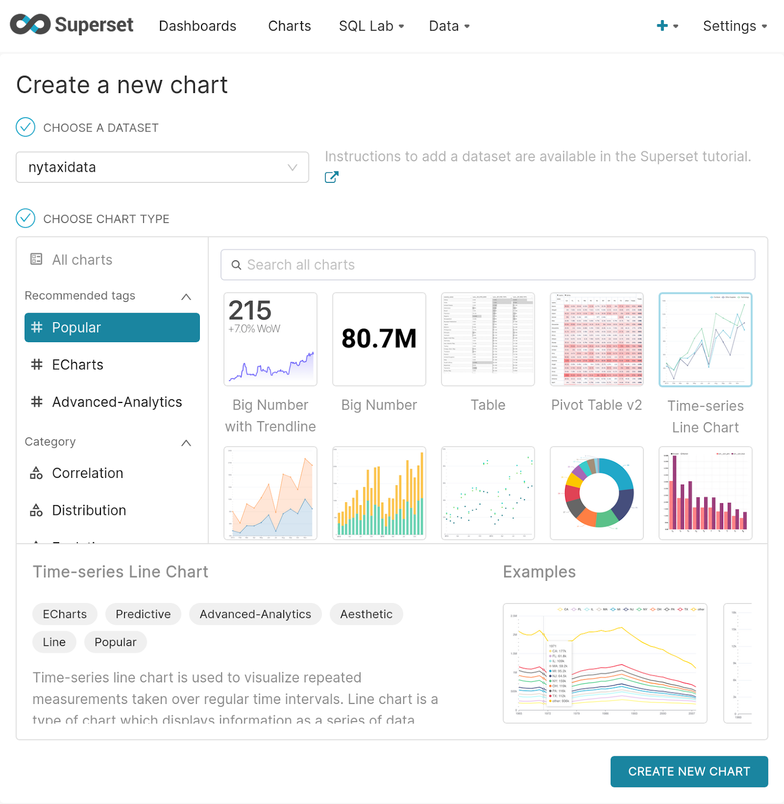Open the nytaxidata dataset dropdown
784x804 pixels.
[x=162, y=167]
